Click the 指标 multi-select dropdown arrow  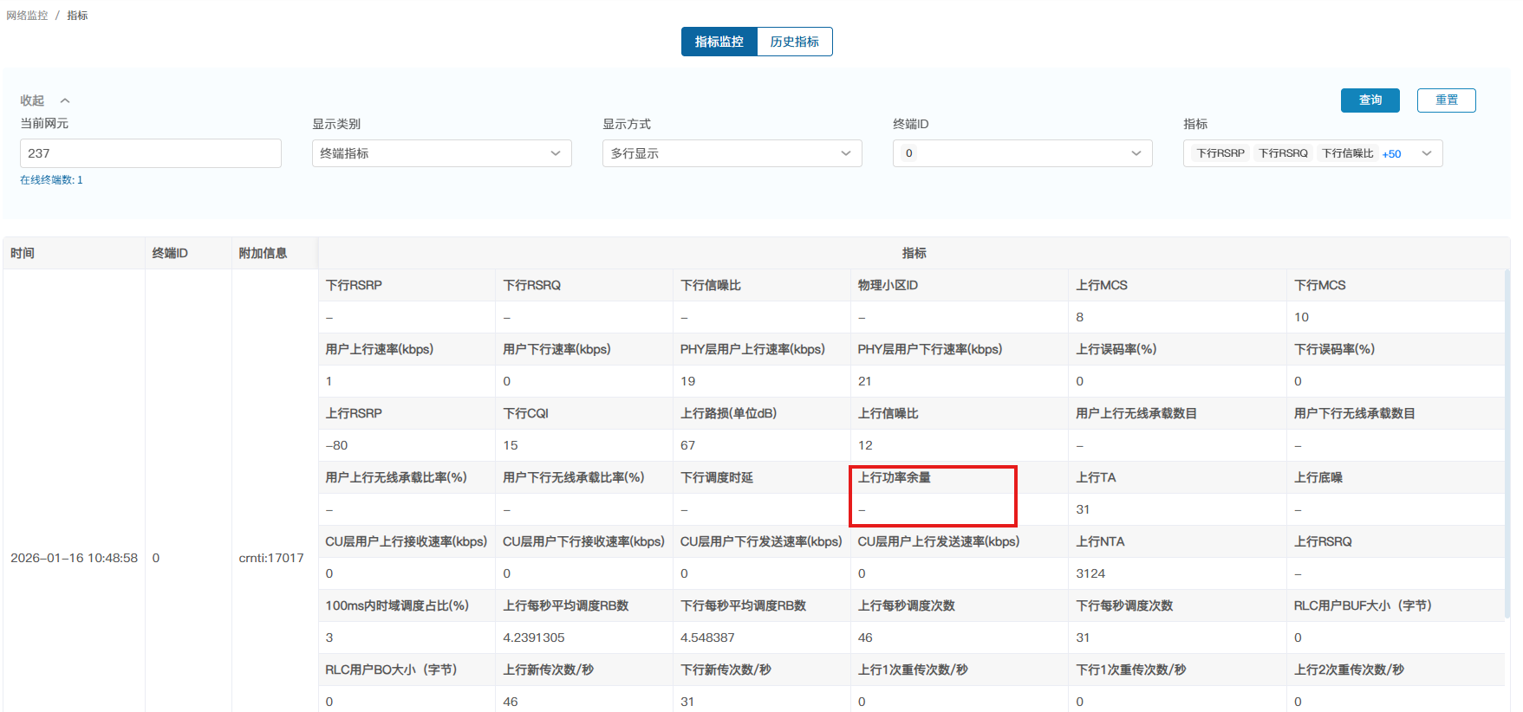click(x=1426, y=153)
